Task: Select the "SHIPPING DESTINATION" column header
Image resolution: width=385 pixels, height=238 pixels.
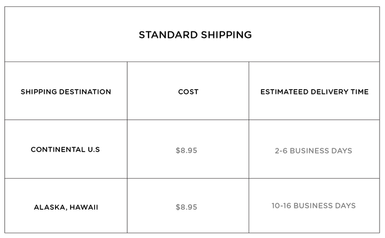Action: (x=66, y=92)
